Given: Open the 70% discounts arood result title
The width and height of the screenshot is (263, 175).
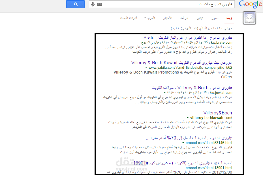Looking at the screenshot, I should tap(189, 138).
